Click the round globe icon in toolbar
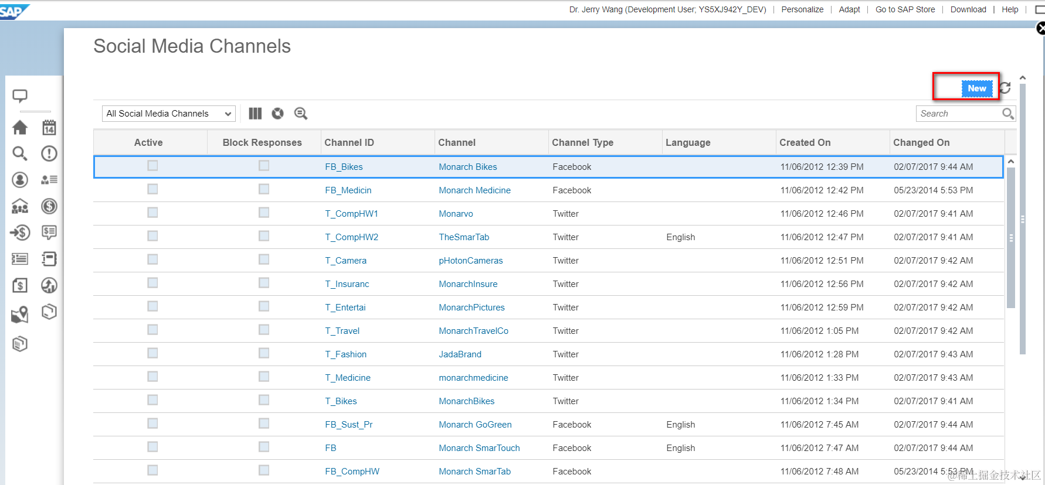The height and width of the screenshot is (485, 1045). 278,114
